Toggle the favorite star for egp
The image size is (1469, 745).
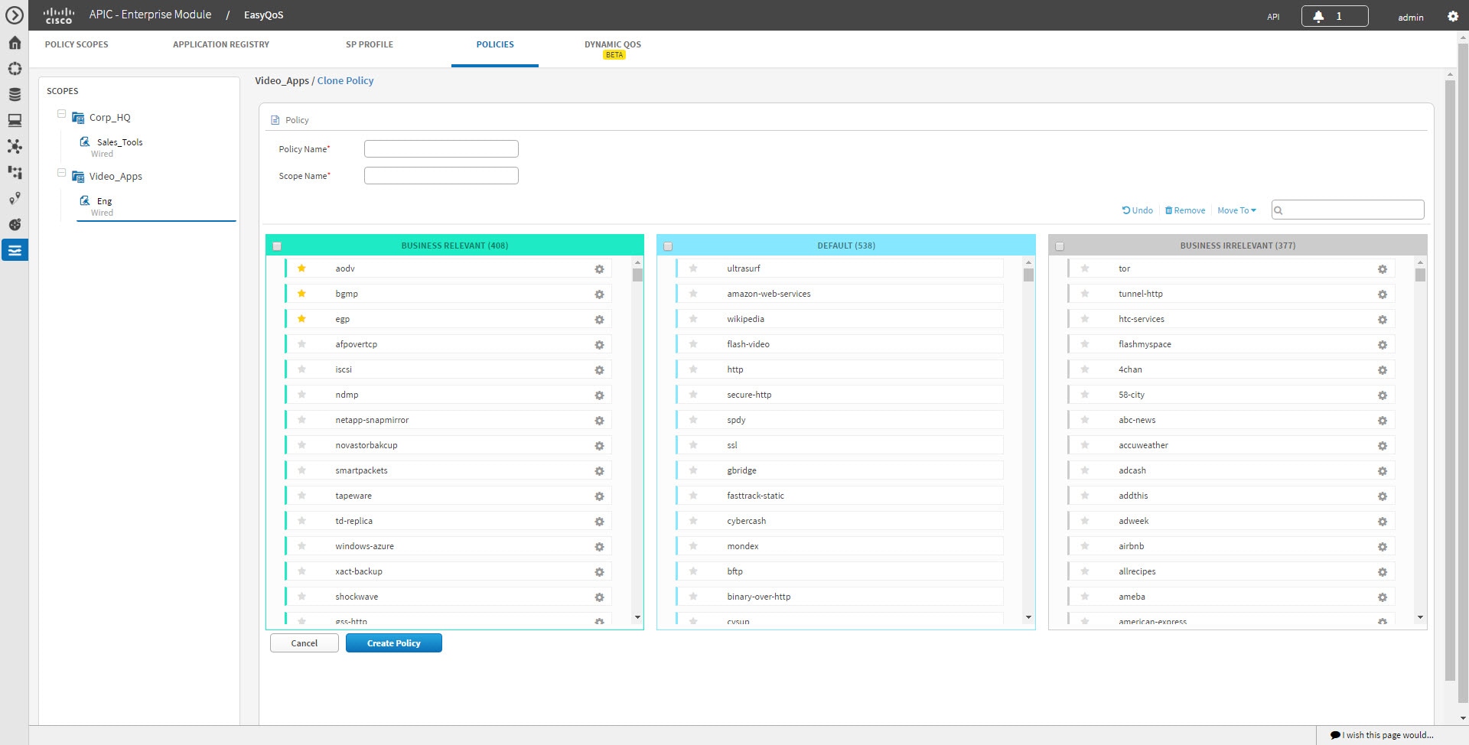[x=301, y=318]
